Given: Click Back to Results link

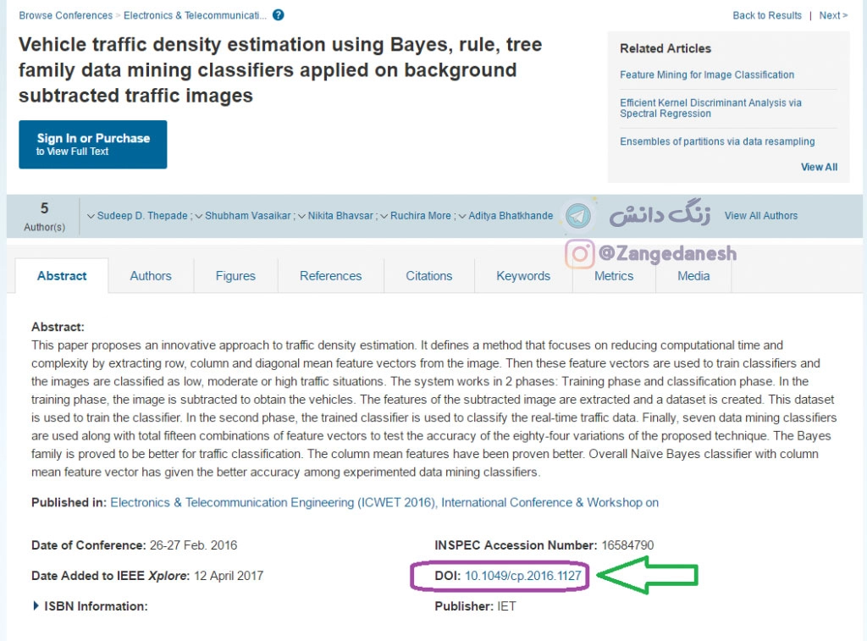Looking at the screenshot, I should [766, 15].
